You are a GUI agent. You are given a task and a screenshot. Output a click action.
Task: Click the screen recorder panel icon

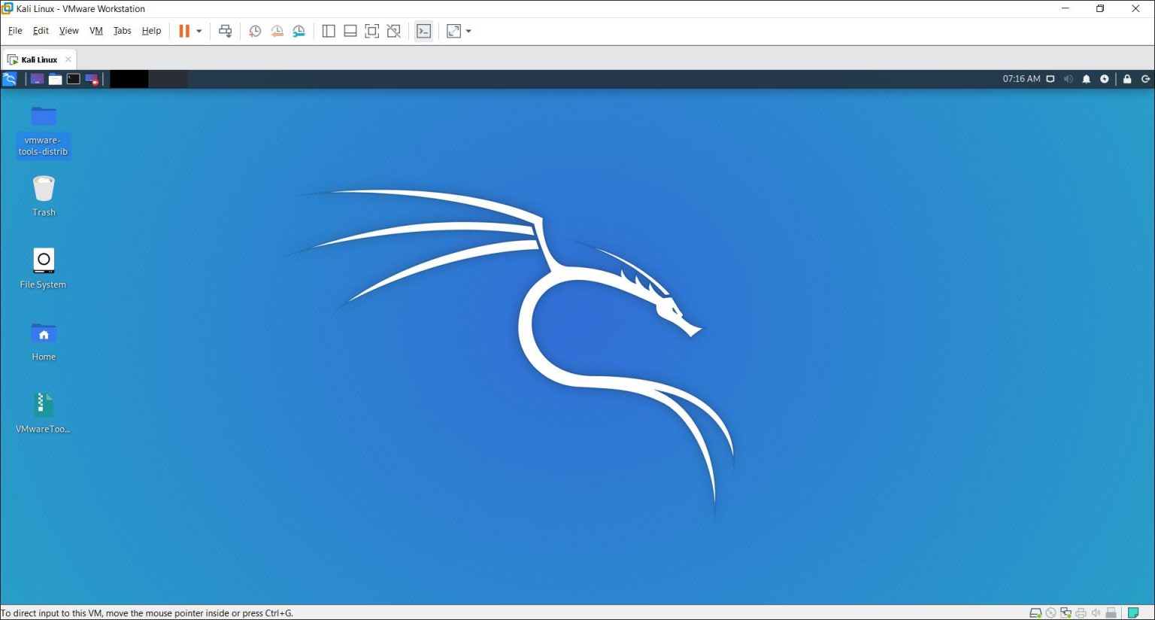coord(92,79)
